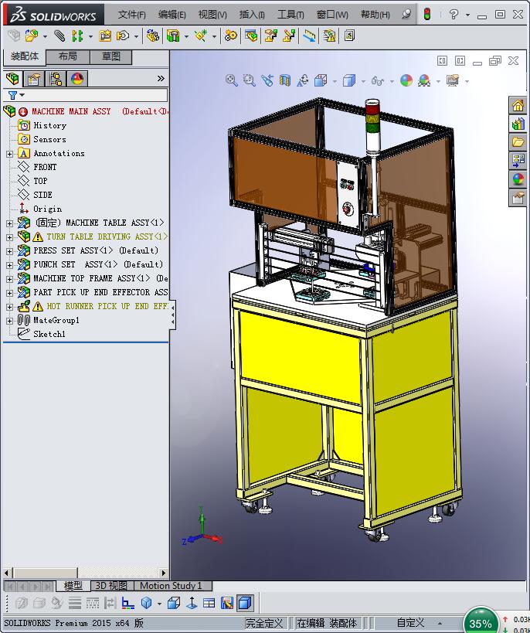Click Zoom to Area magnifier icon
Viewport: 530px width, 633px height.
point(250,80)
